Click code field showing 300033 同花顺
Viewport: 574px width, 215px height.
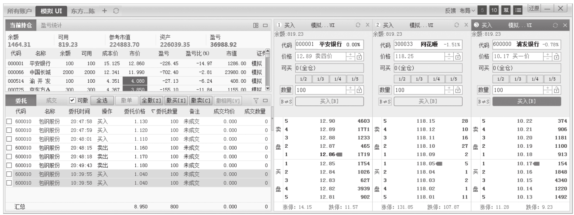point(428,45)
